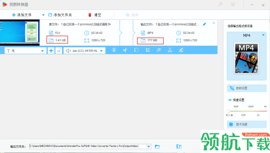Viewport: 270px width, 153px height.
Task: Open the shopping cart icon in the title bar
Action: click(x=233, y=4)
